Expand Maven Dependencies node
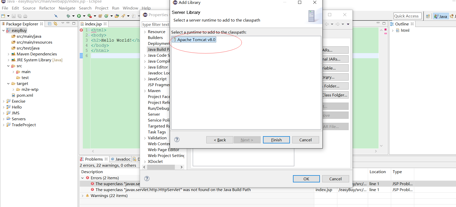 tap(8, 54)
